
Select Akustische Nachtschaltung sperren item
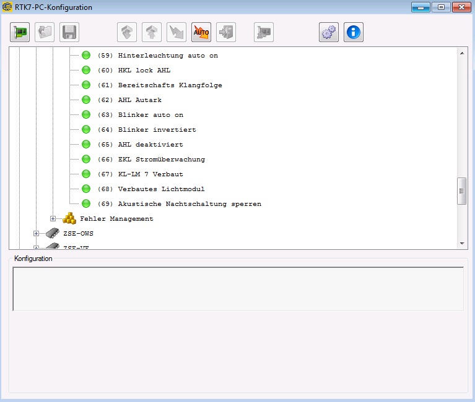click(x=189, y=204)
